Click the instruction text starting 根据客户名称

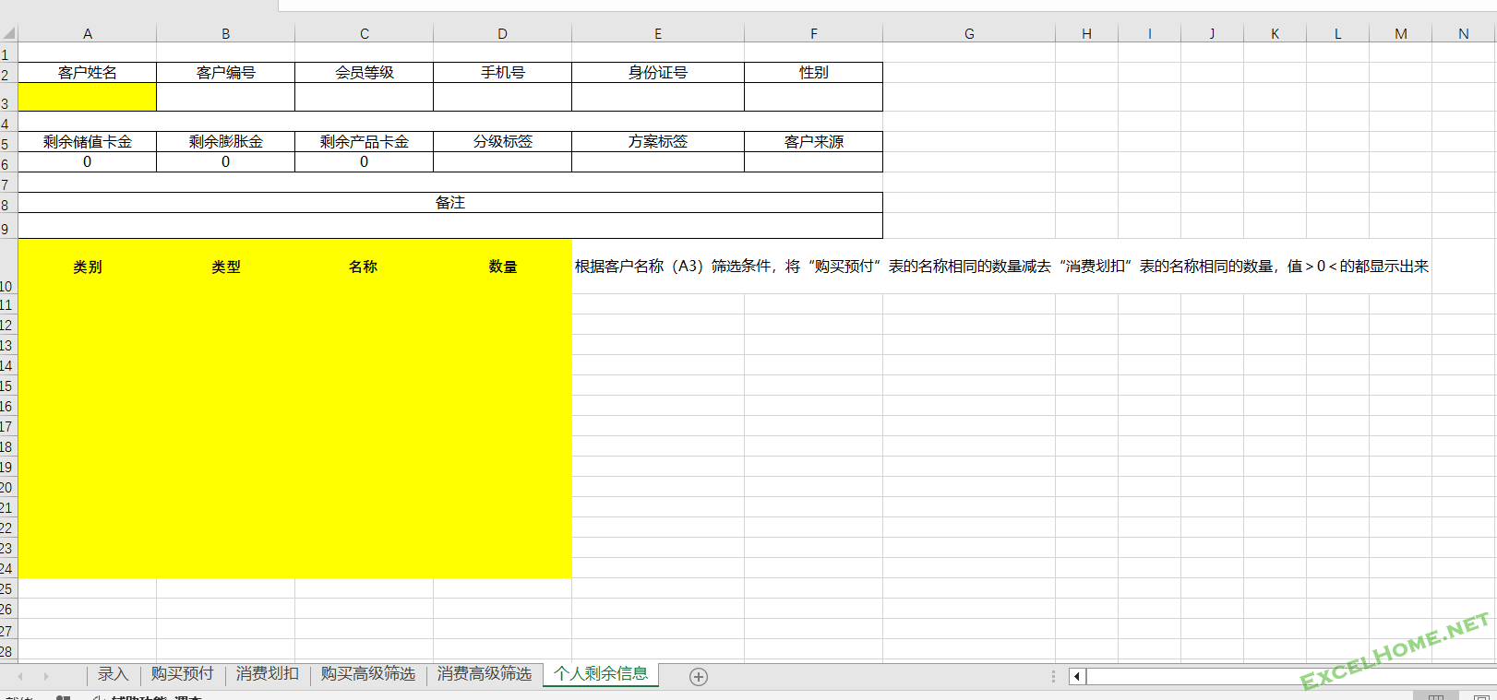pos(1001,267)
